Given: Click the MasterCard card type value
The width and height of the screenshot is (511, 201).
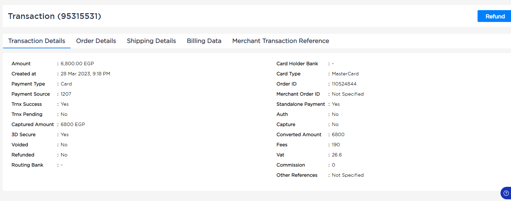Looking at the screenshot, I should click(x=345, y=74).
